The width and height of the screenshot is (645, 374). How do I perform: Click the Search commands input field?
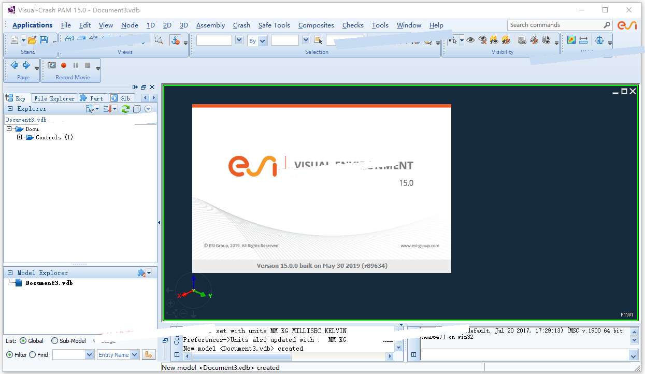pos(554,25)
